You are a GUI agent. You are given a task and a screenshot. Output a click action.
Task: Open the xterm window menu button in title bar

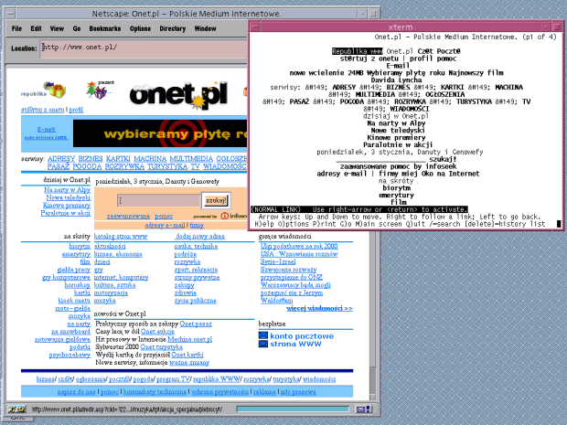[255, 27]
